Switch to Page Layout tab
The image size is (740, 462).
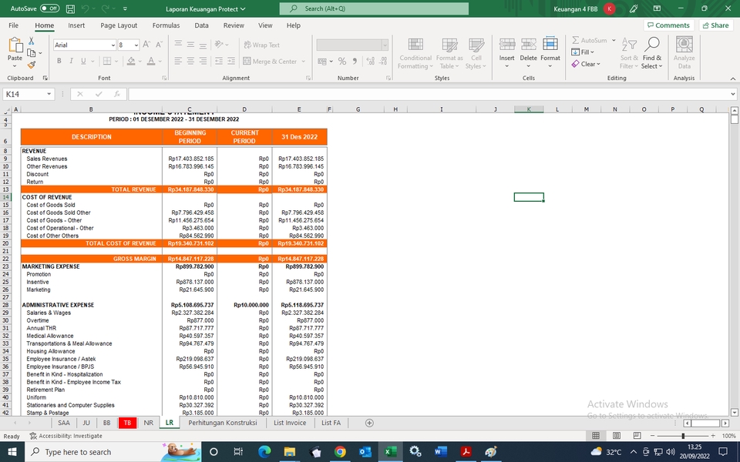[x=119, y=25]
